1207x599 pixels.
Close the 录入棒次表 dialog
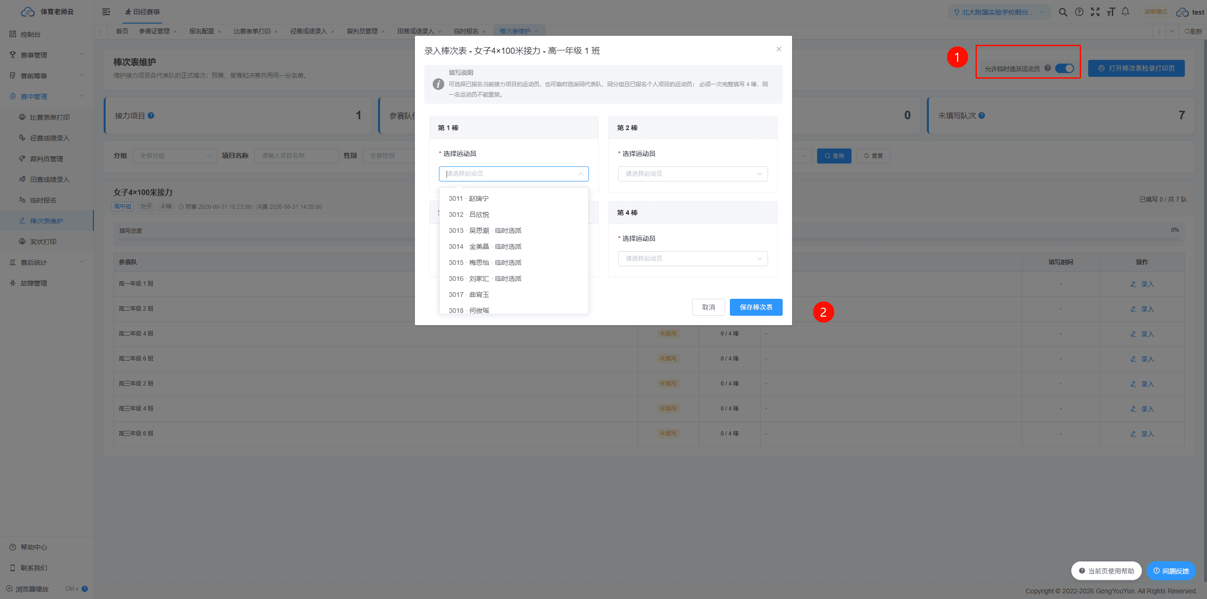[779, 49]
